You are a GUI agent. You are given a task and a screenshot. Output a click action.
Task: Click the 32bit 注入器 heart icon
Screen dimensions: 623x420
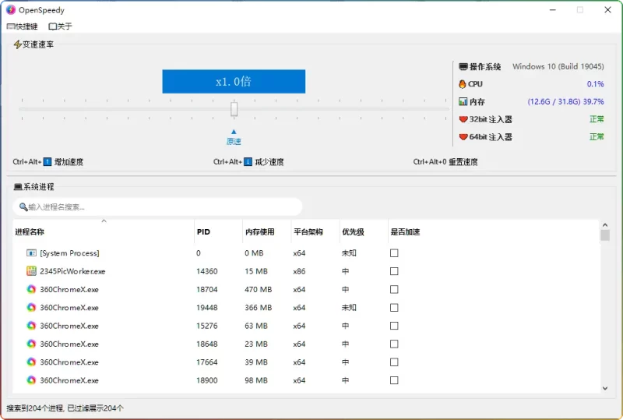pyautogui.click(x=463, y=119)
